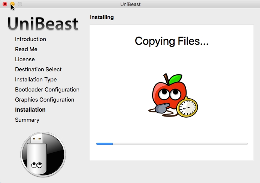Close the UniBeast installer window
The image size is (260, 183).
point(5,4)
